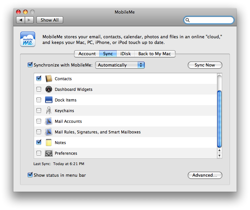
Task: Check the Dock Items checkbox
Action: 39,100
